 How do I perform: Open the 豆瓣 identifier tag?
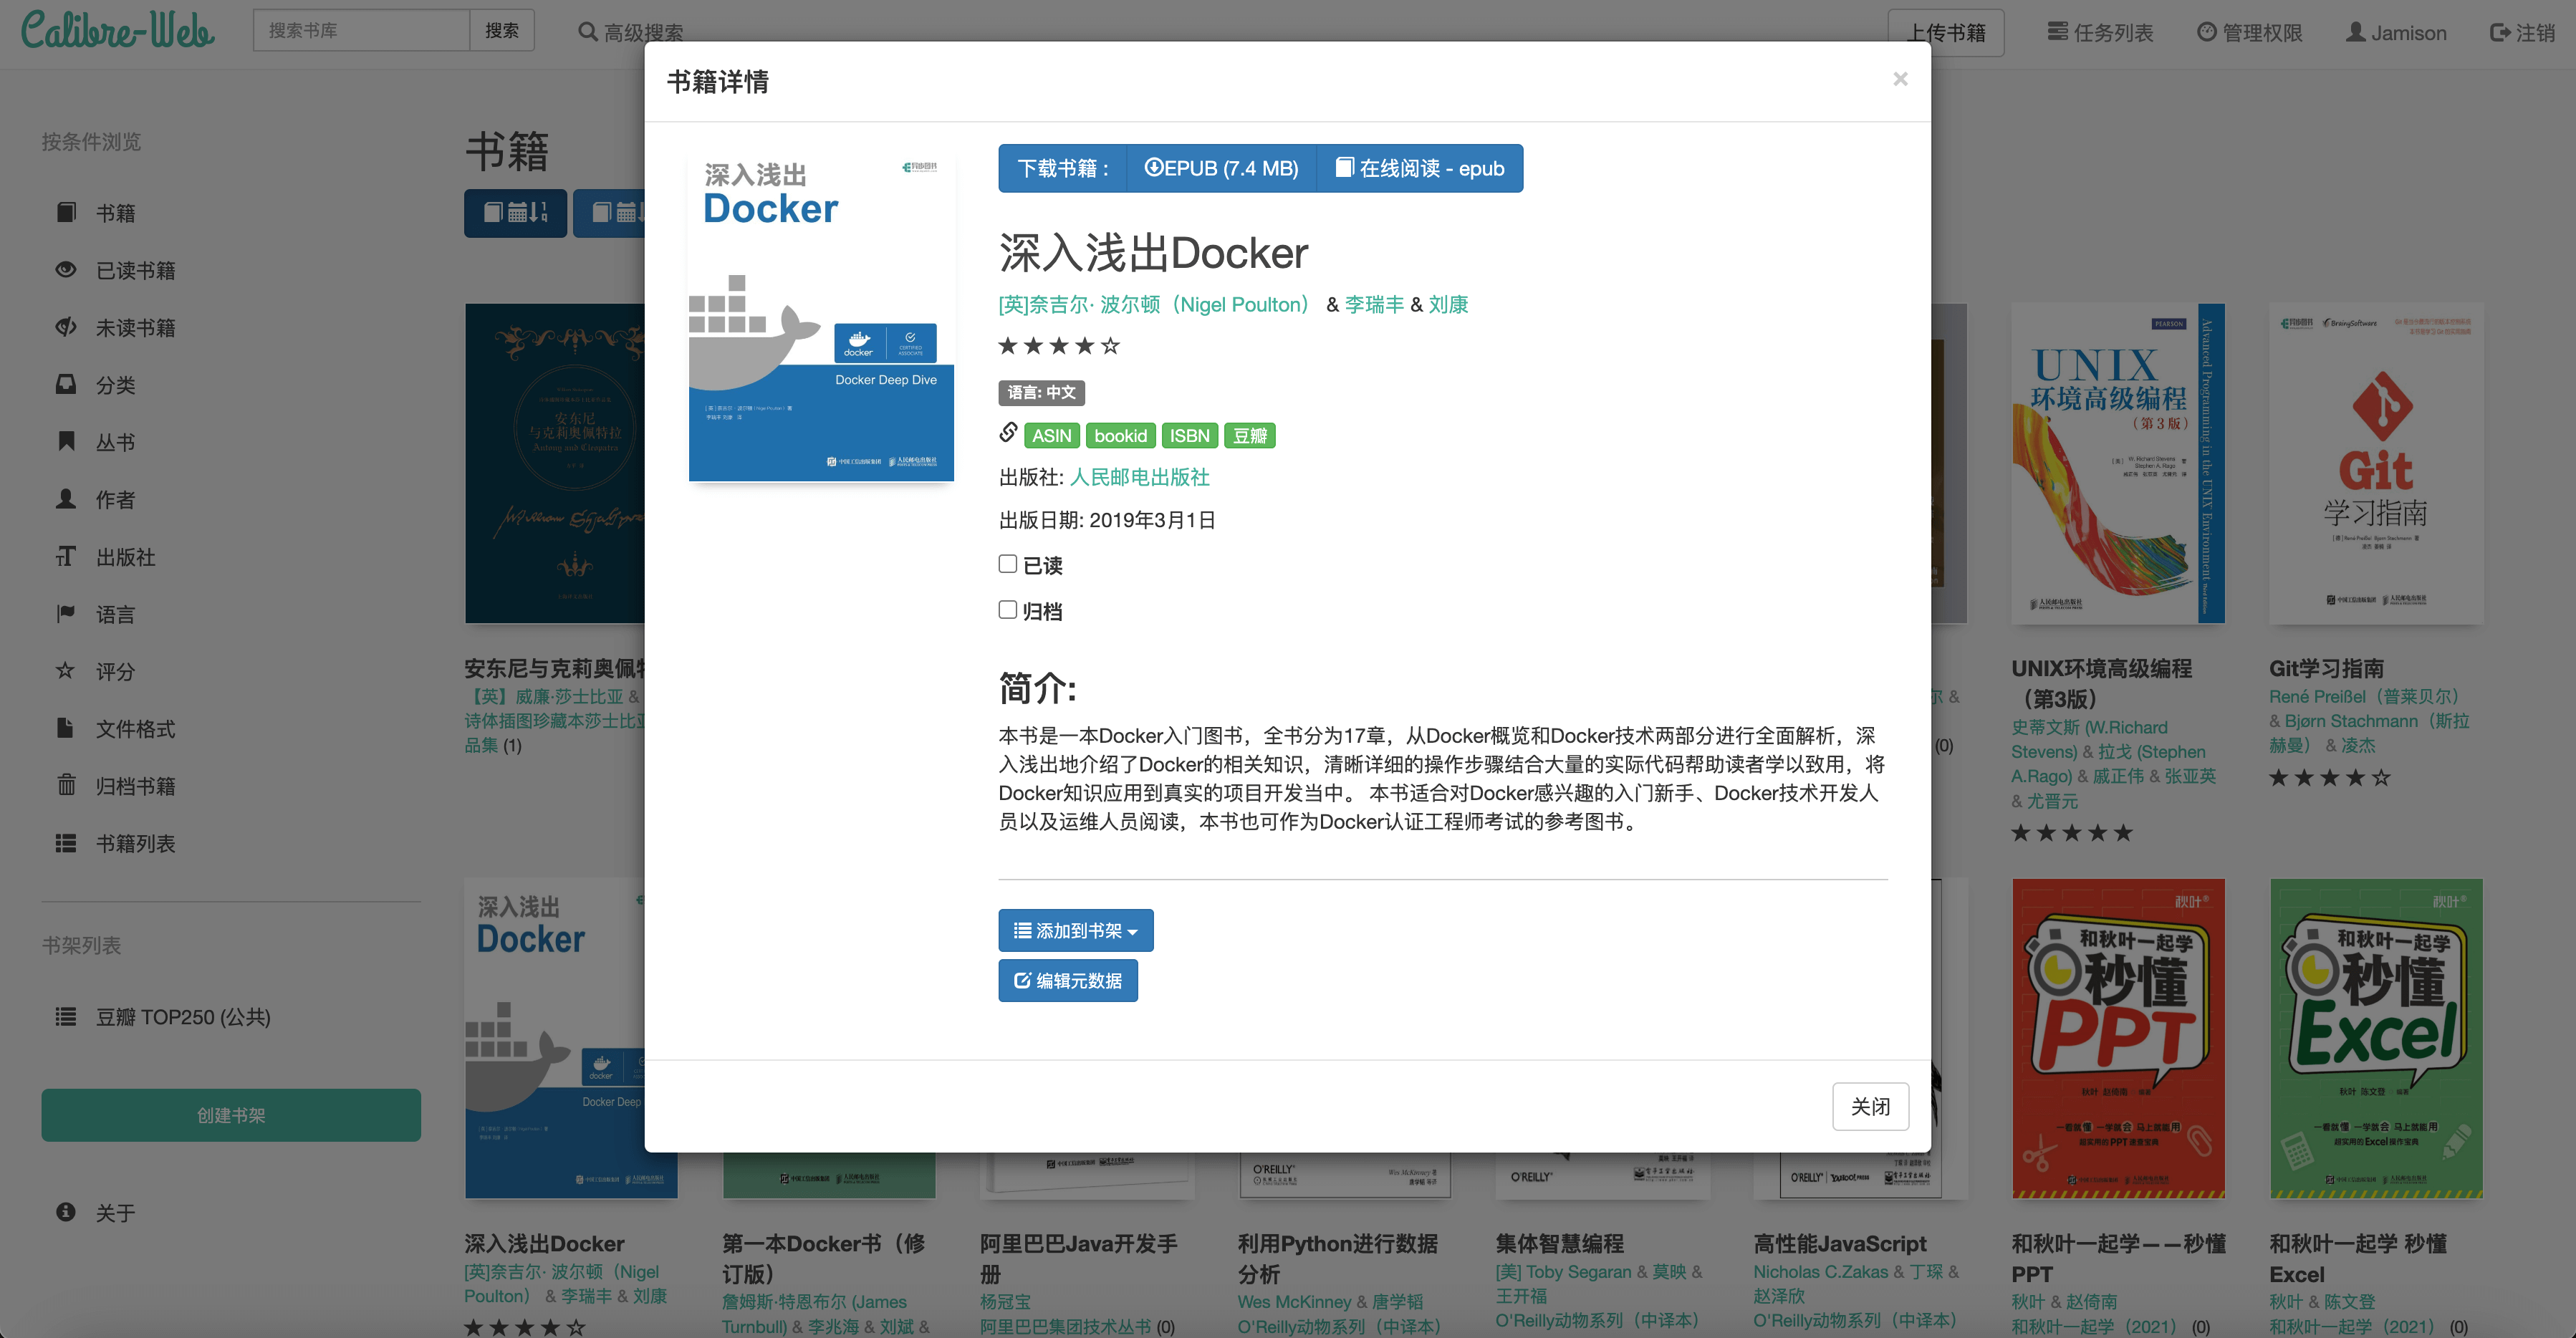point(1249,436)
